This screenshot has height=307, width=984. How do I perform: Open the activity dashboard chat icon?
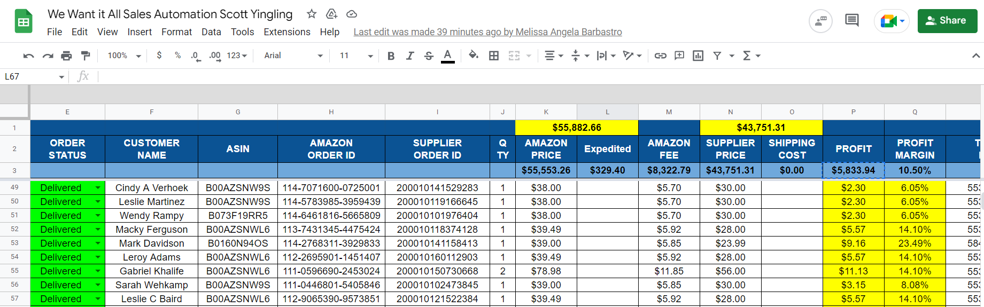point(820,21)
